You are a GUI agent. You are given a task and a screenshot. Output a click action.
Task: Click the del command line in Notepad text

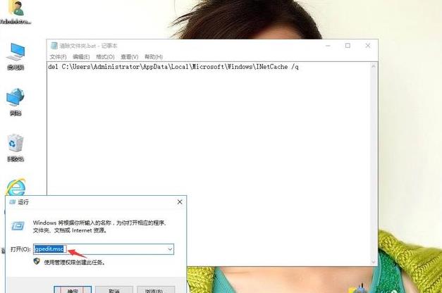pyautogui.click(x=173, y=67)
